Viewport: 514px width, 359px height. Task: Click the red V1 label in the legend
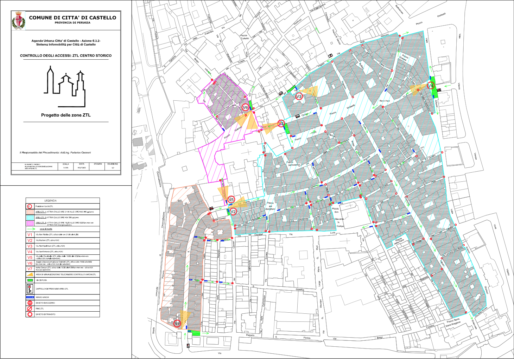point(30,235)
